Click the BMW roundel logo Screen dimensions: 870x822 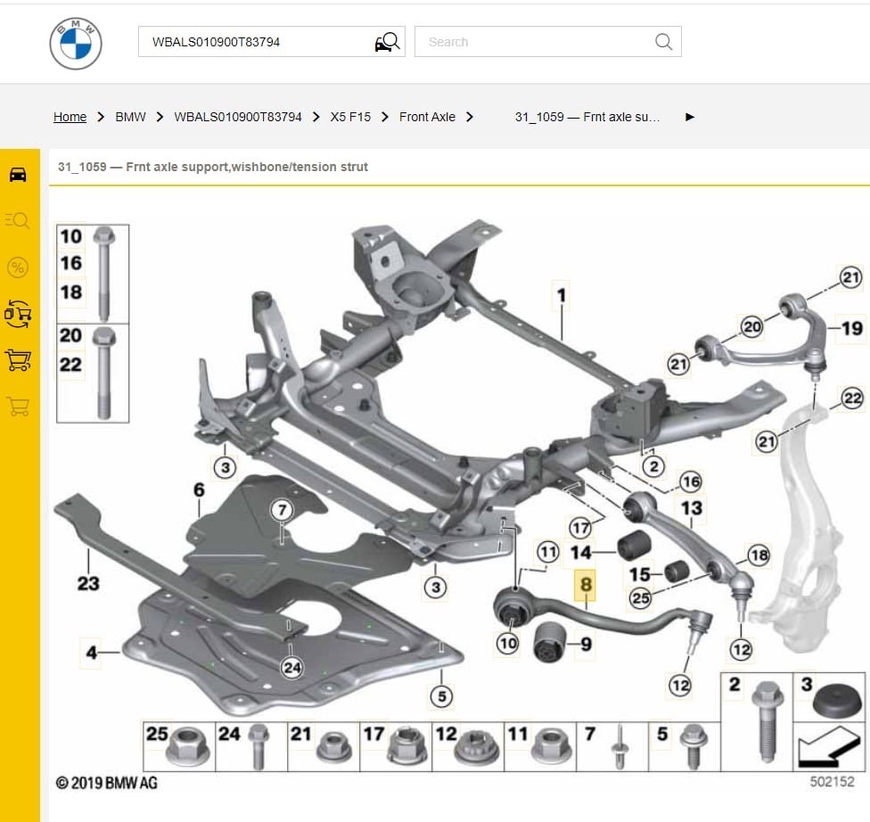click(76, 43)
